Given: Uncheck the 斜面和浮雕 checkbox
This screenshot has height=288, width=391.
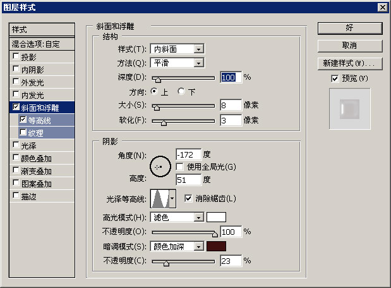Looking at the screenshot, I should point(16,107).
